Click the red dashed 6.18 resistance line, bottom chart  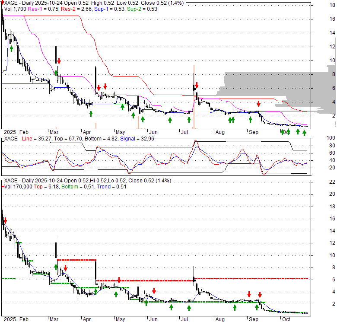coord(251,279)
